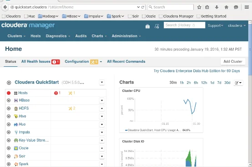This screenshot has width=252, height=167.
Task: Open the Cloudera QuickStart cluster link
Action: click(x=37, y=83)
